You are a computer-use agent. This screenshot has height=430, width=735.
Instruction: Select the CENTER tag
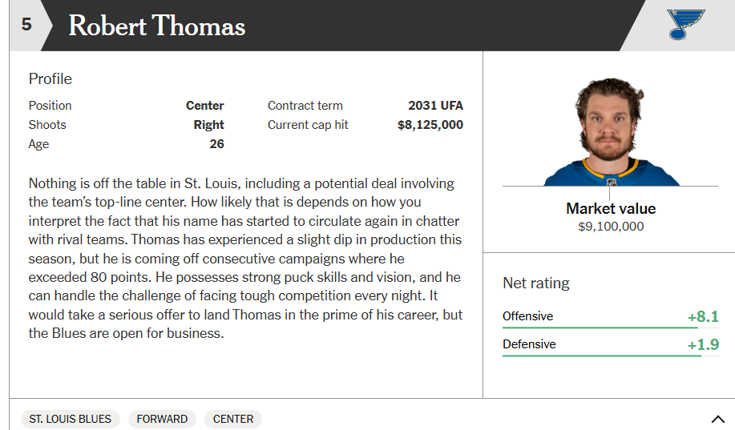click(233, 419)
